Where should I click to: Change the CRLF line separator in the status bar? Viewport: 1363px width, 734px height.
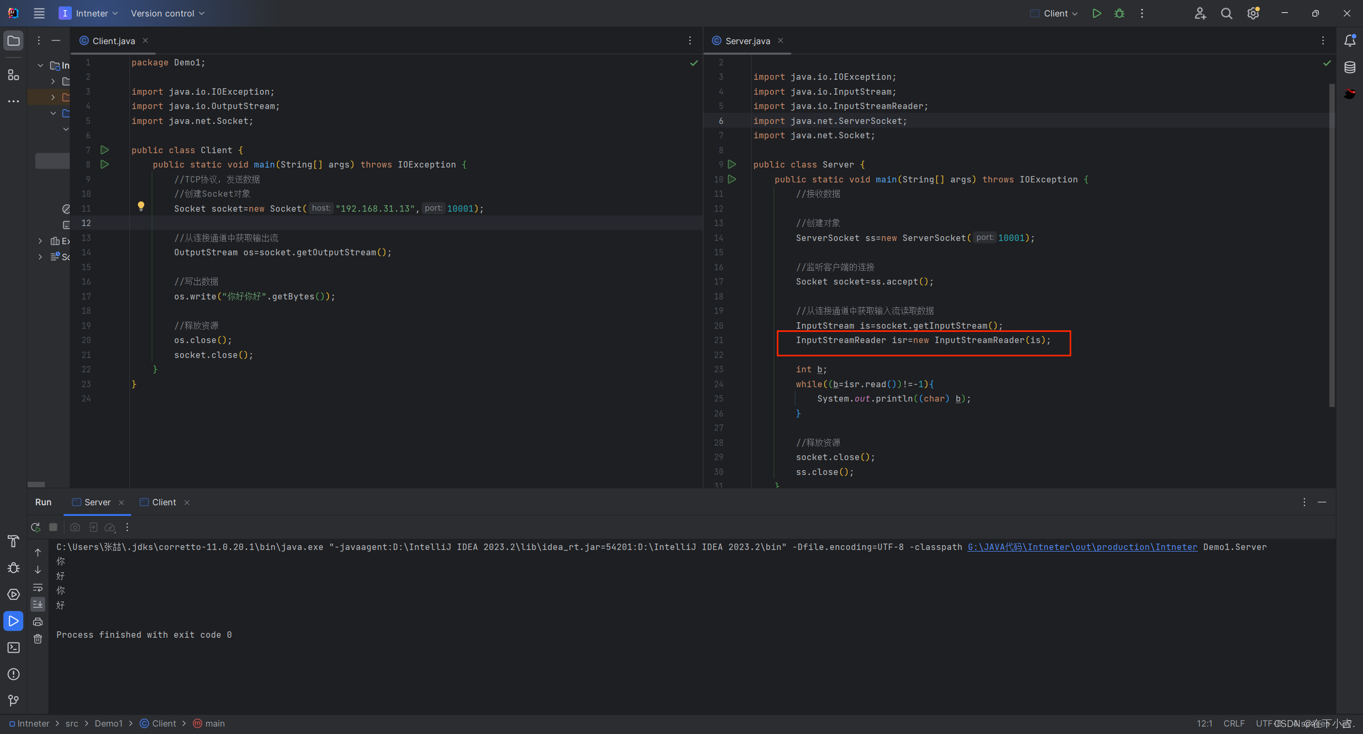tap(1234, 723)
